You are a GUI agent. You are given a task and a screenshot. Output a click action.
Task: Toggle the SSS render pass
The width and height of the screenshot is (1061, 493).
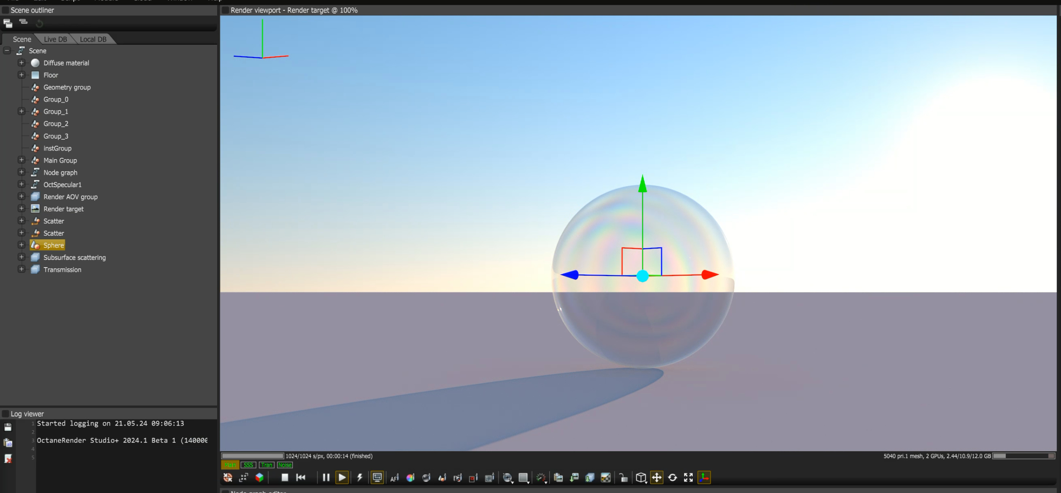coord(249,465)
